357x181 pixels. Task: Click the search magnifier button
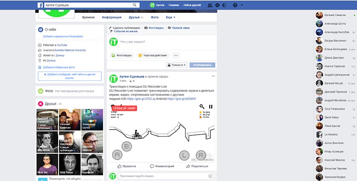click(135, 5)
